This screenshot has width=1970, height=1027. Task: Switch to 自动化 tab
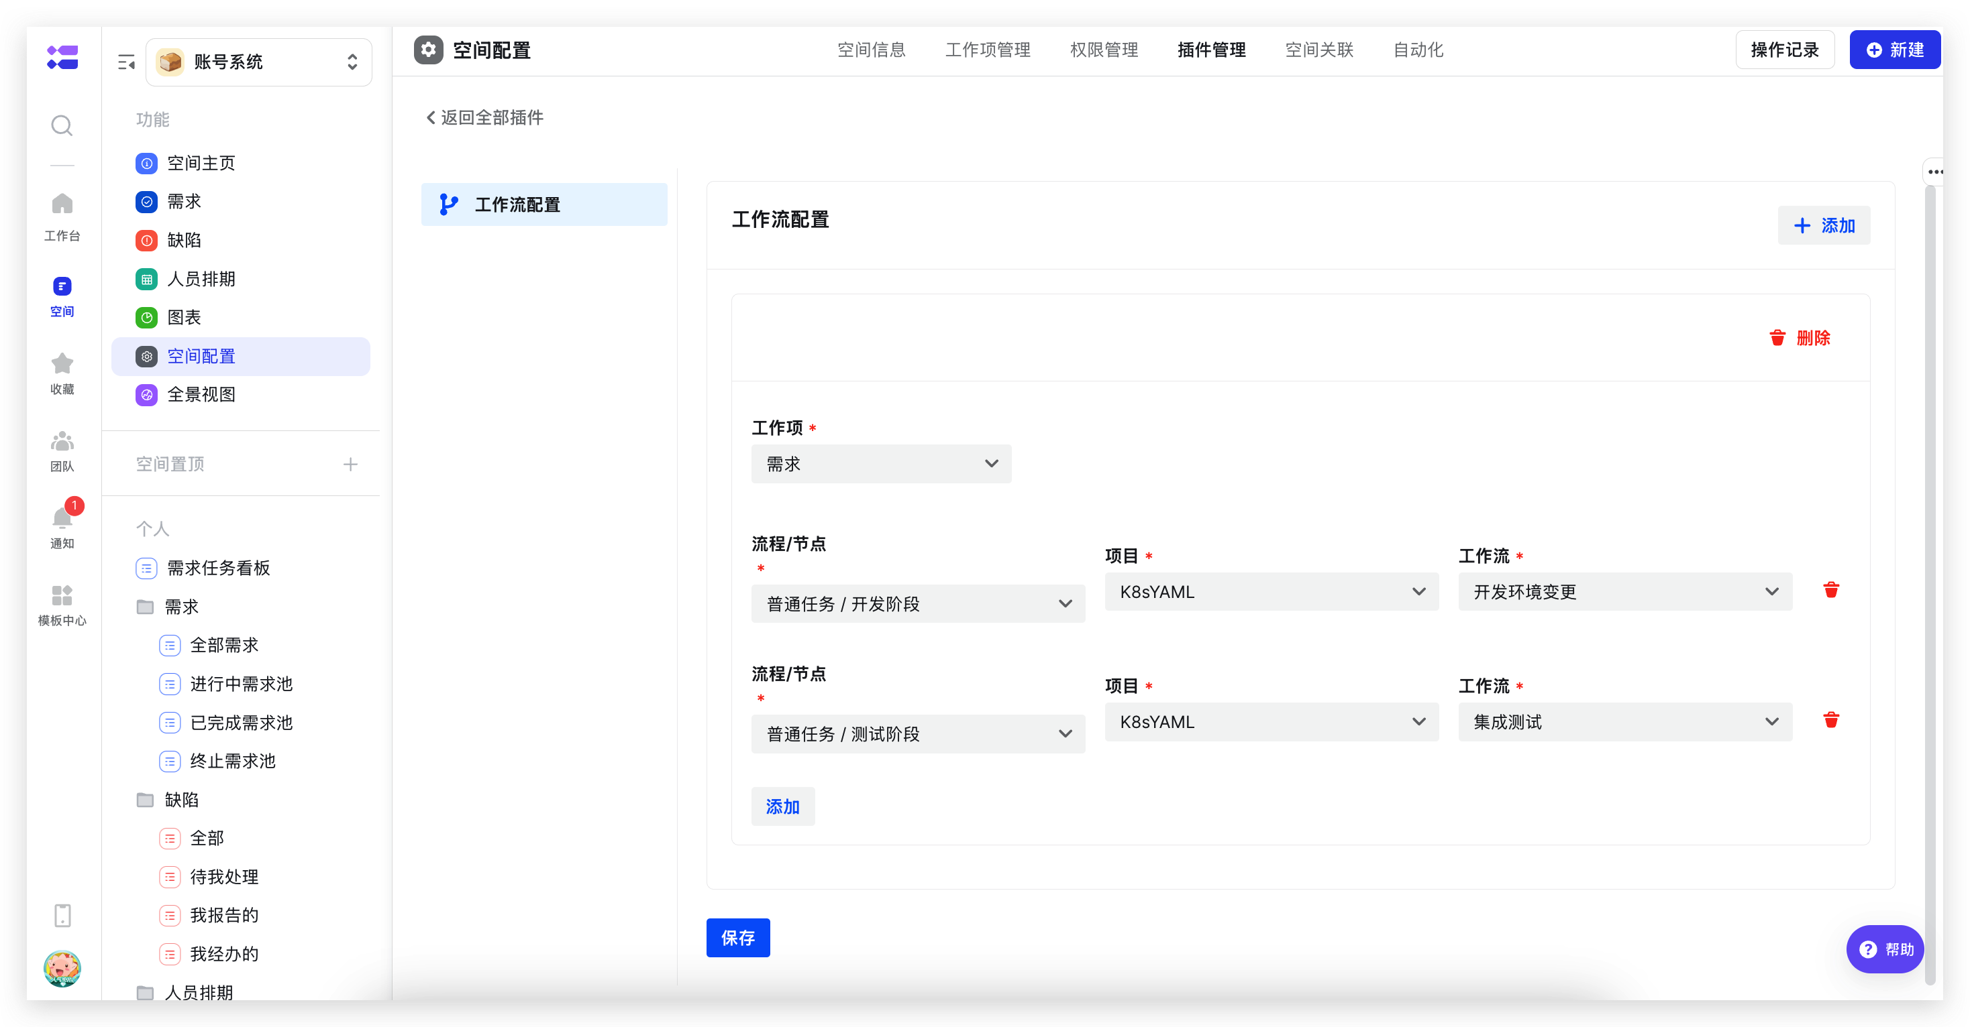[x=1418, y=50]
